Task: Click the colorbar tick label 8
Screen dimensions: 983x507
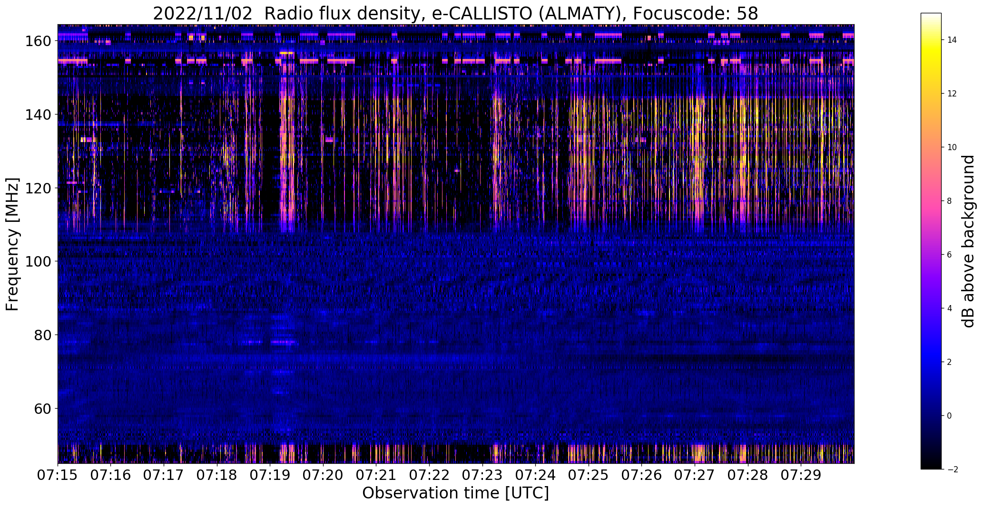Action: click(x=949, y=201)
